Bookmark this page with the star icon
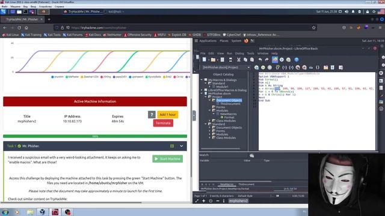The height and width of the screenshot is (216, 385). pyautogui.click(x=314, y=28)
